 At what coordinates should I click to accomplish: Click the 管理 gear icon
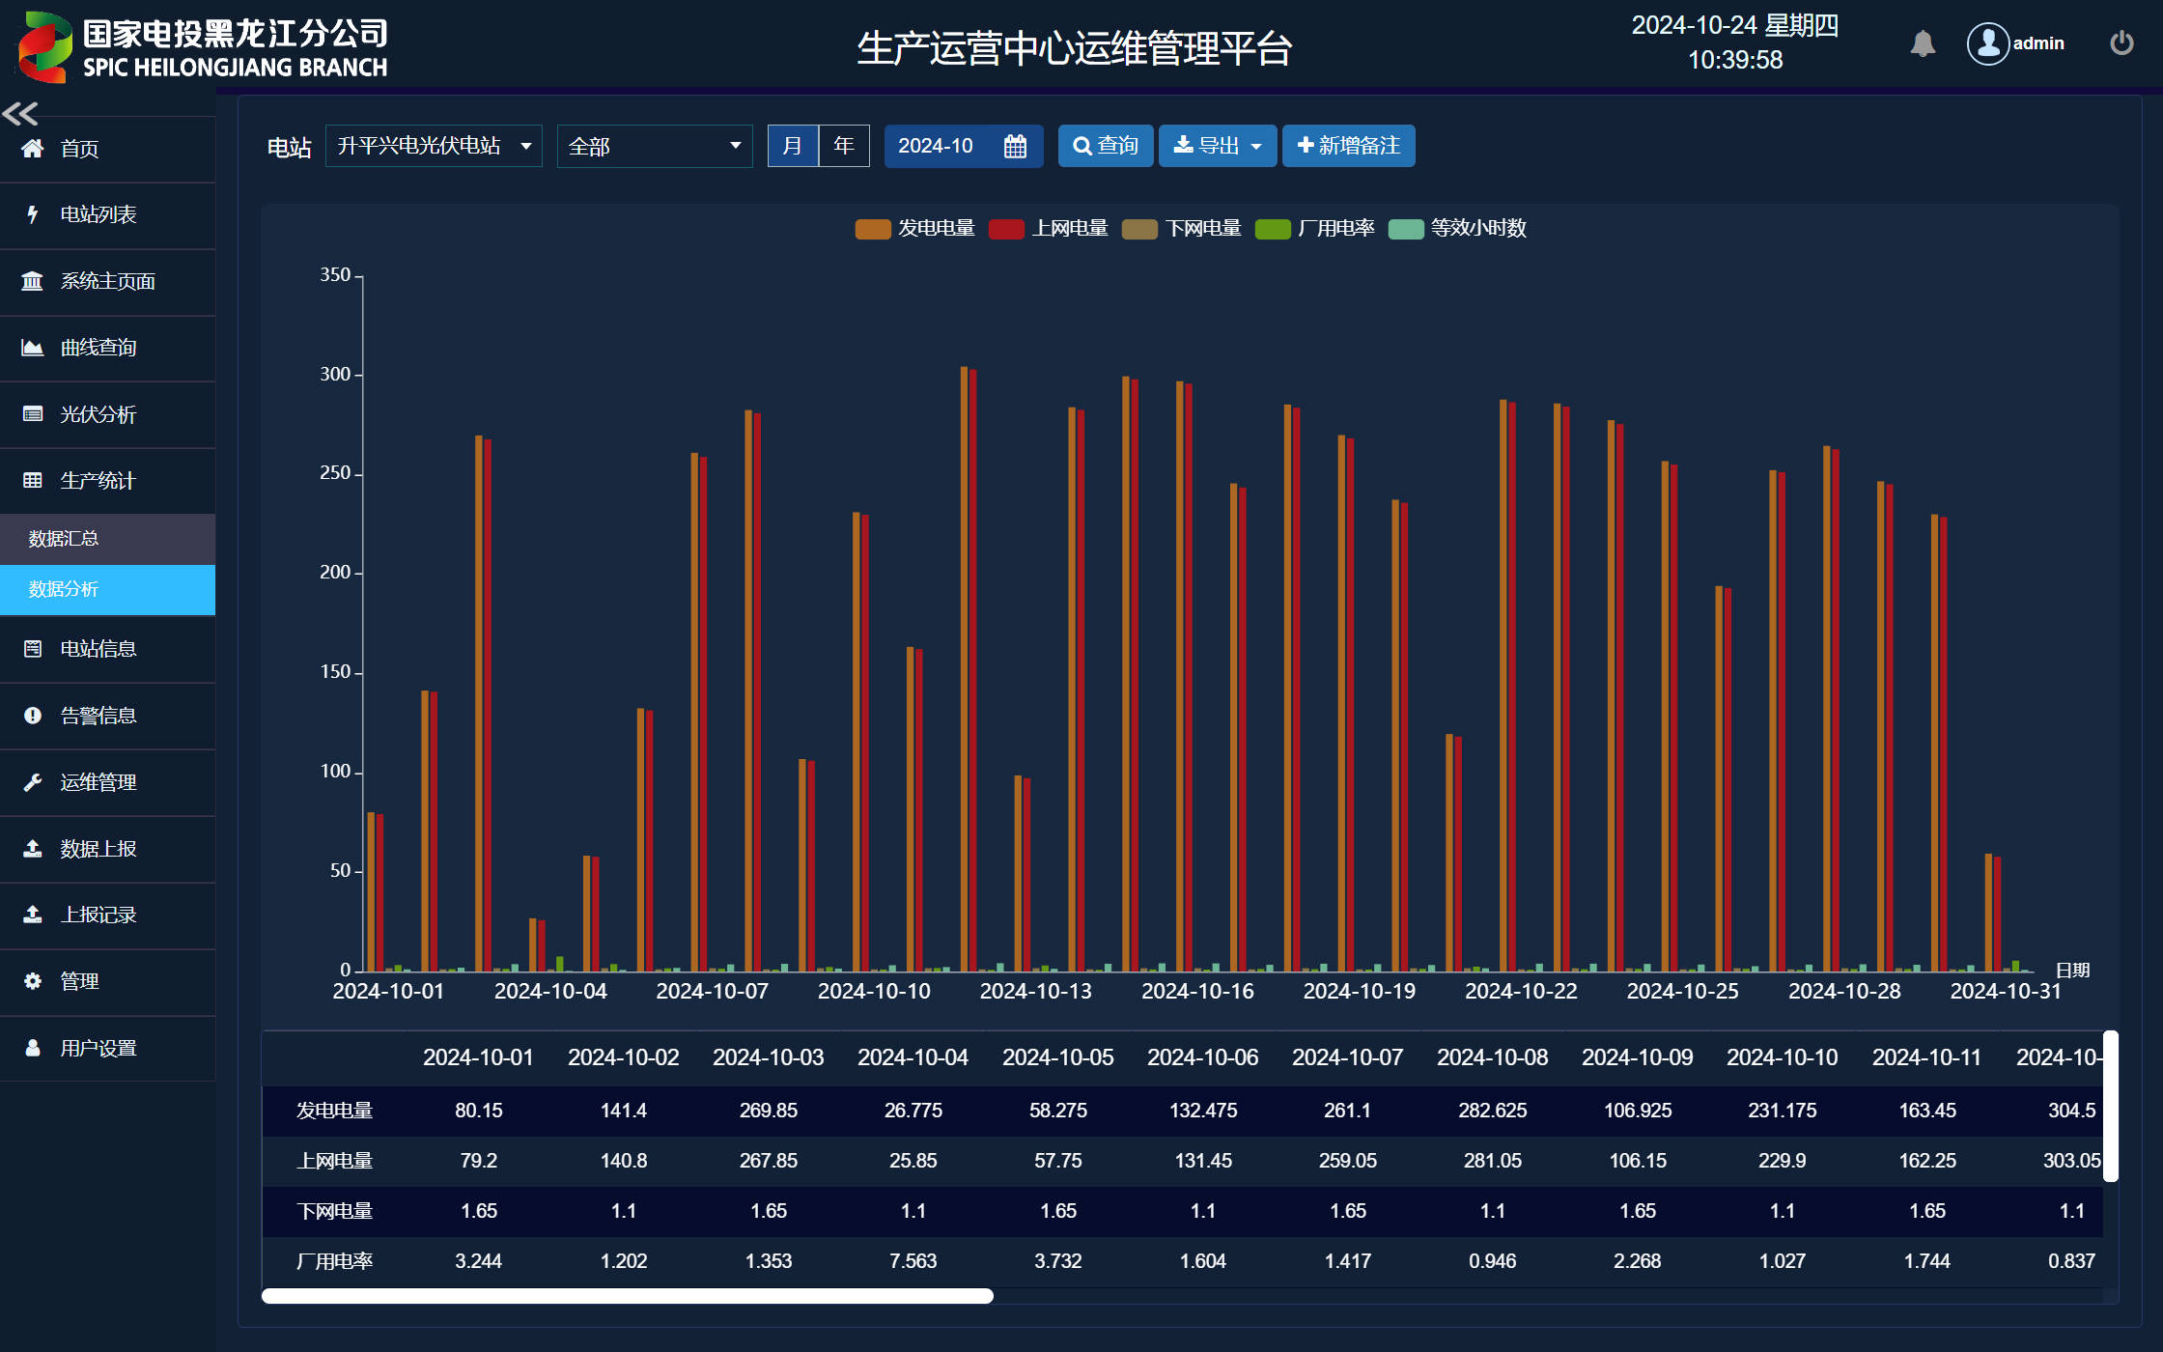click(x=33, y=981)
